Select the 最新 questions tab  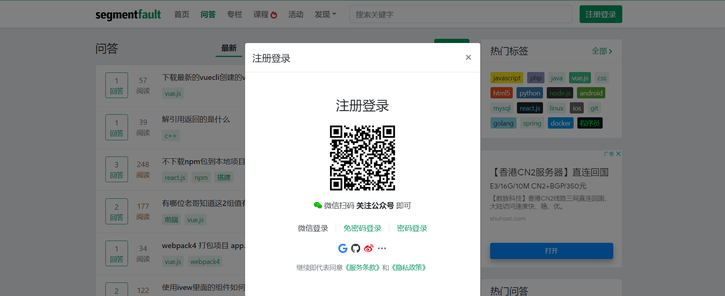229,48
